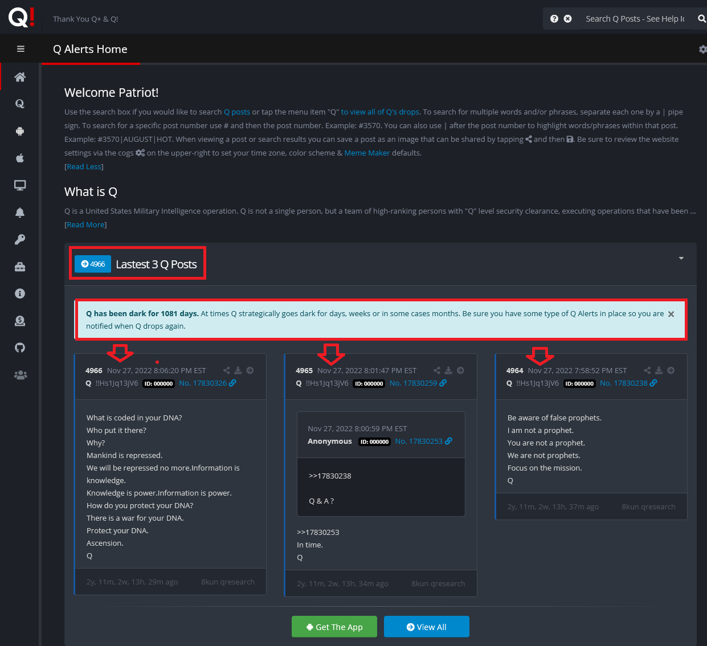Expand 'Read More' under What is Q
707x646 pixels.
click(85, 225)
